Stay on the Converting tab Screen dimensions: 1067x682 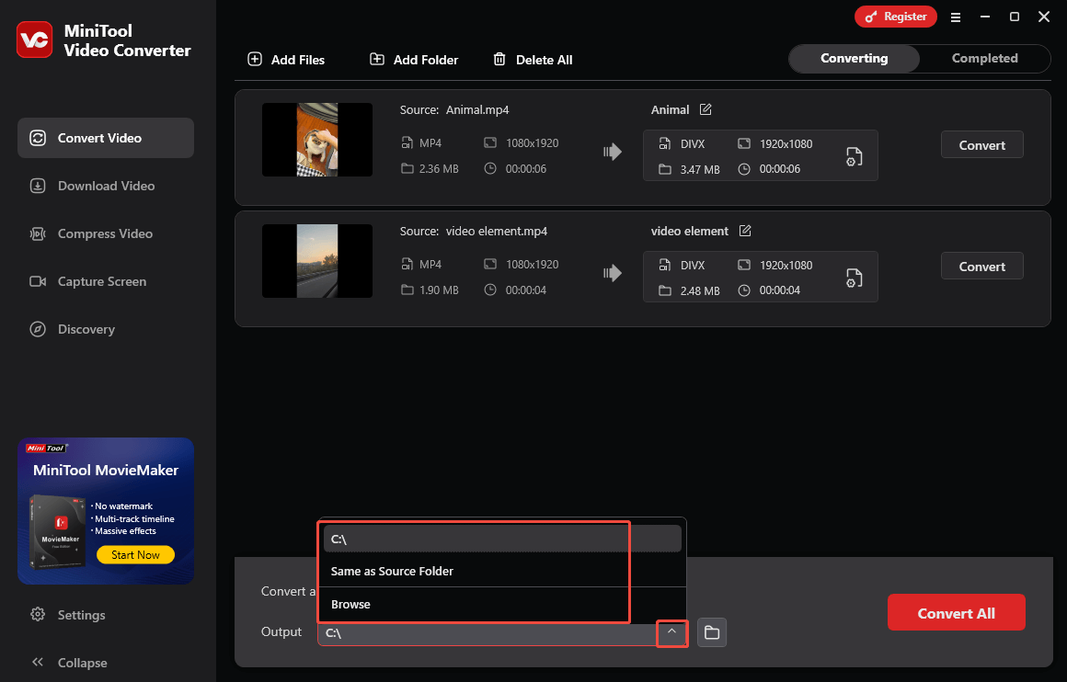tap(854, 58)
